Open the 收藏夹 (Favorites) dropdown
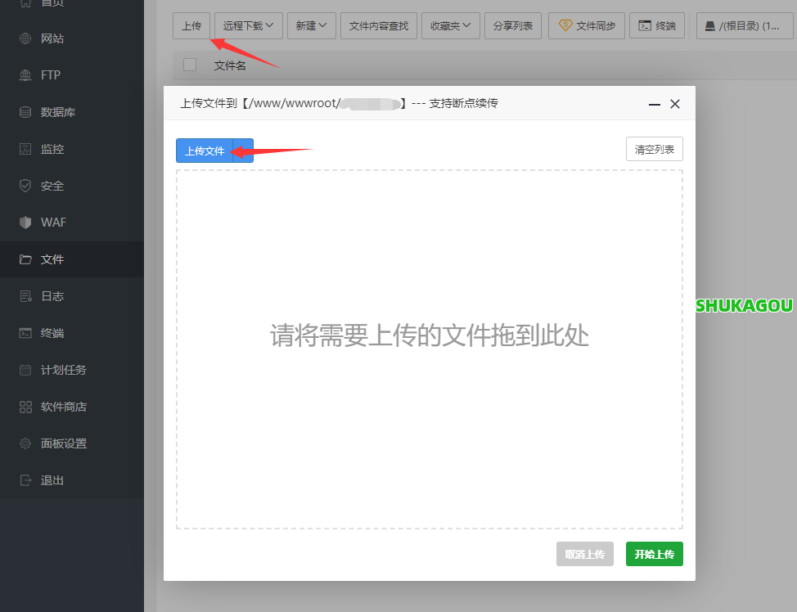The width and height of the screenshot is (797, 612). click(x=451, y=25)
